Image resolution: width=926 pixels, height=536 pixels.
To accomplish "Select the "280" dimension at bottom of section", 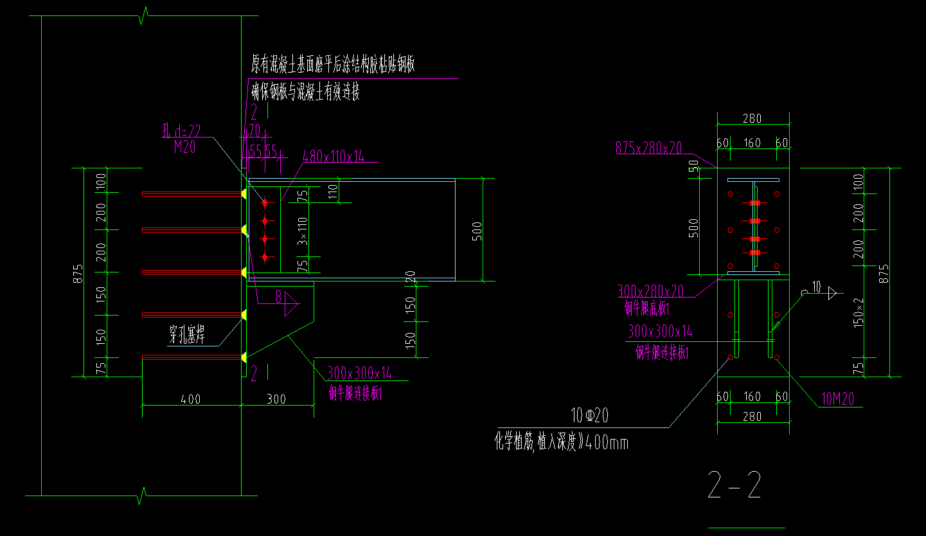I will pos(752,417).
